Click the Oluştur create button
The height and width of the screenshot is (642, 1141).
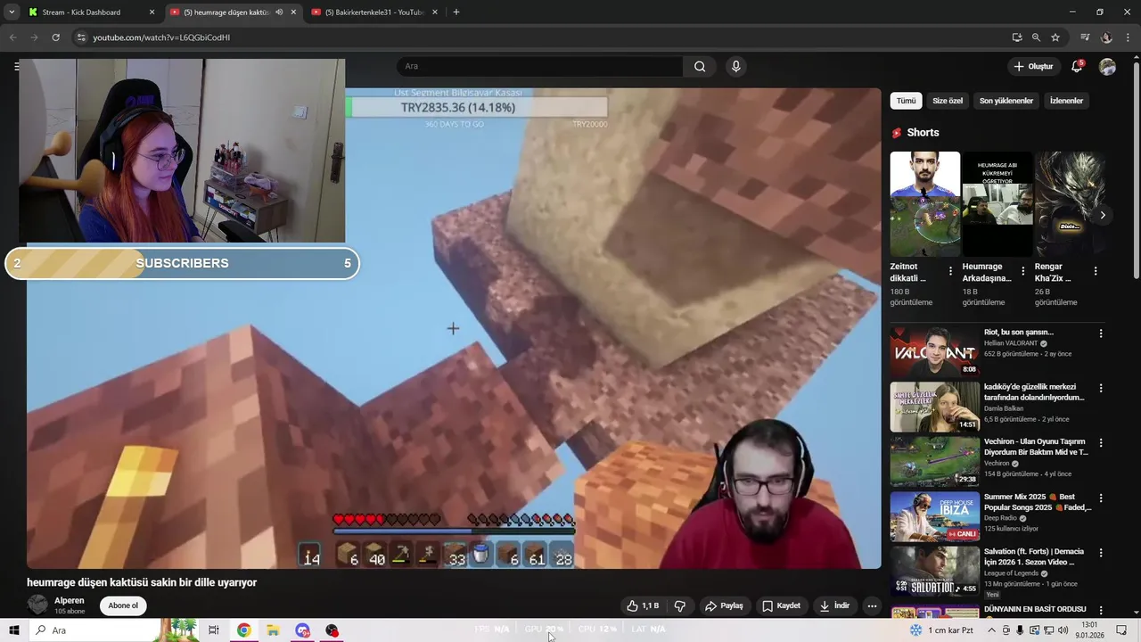(1033, 66)
